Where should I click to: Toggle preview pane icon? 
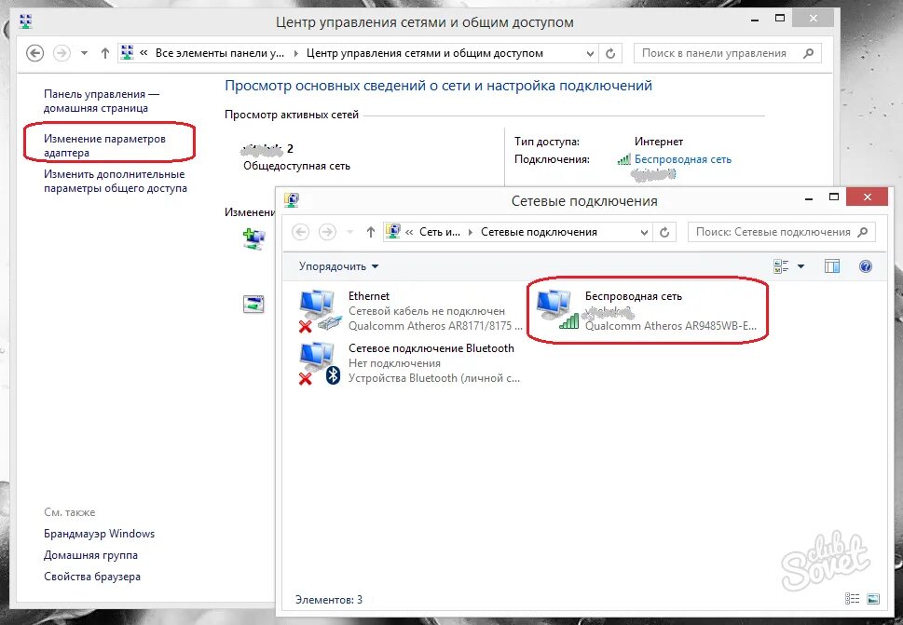[x=832, y=265]
